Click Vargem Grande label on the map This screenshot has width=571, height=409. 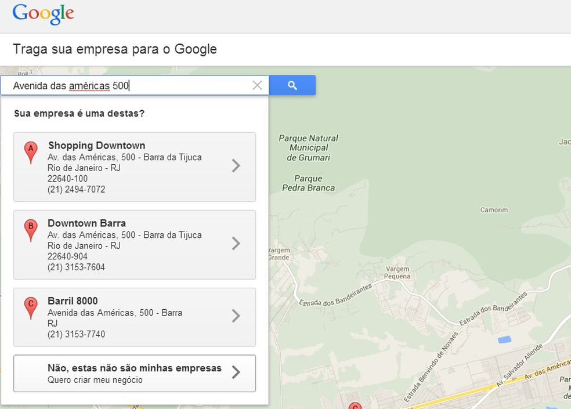(x=279, y=254)
